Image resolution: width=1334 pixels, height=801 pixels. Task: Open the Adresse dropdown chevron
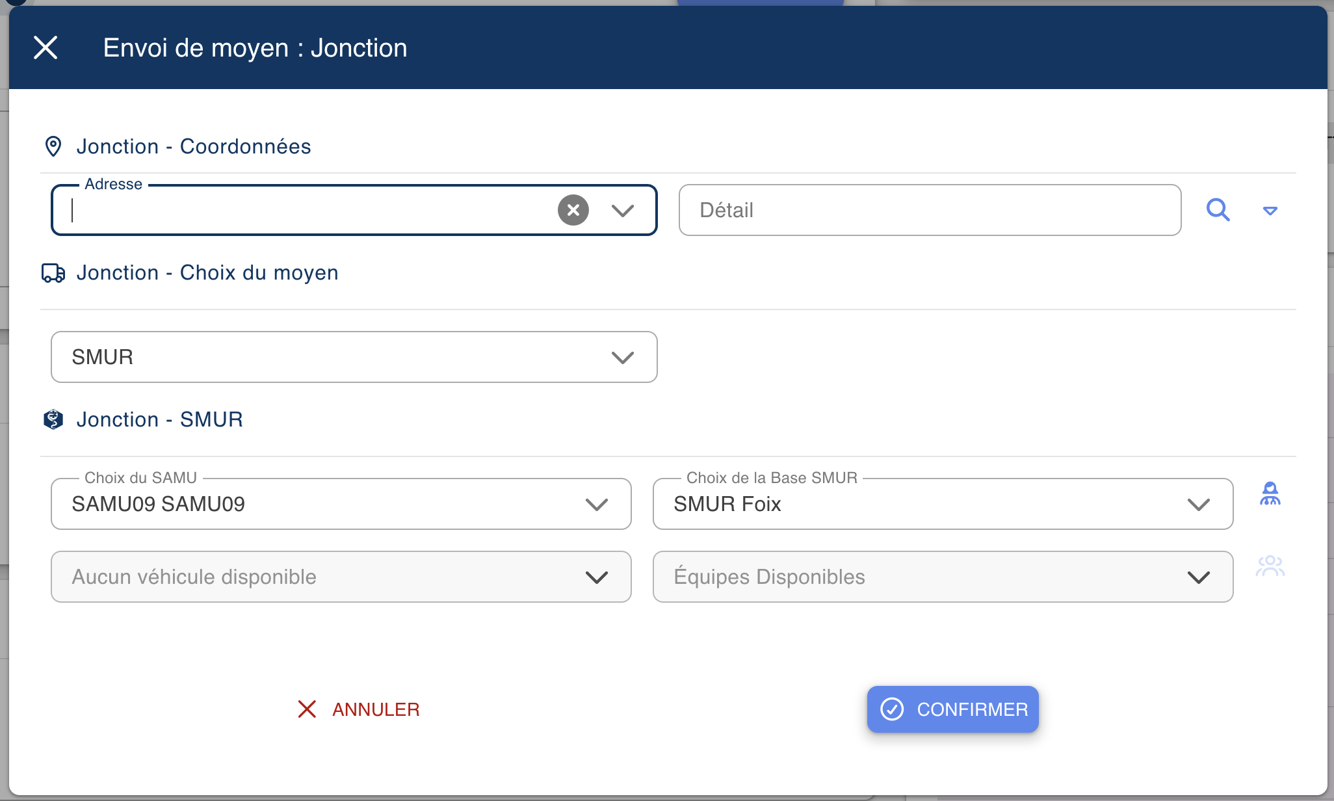tap(622, 210)
